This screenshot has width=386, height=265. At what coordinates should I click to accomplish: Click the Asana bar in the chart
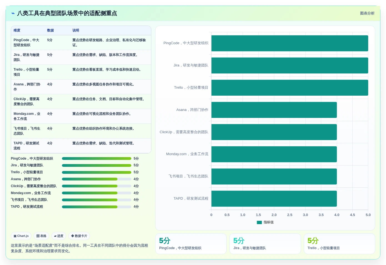pos(274,110)
